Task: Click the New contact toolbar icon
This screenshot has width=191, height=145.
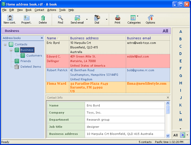Action: (10, 18)
